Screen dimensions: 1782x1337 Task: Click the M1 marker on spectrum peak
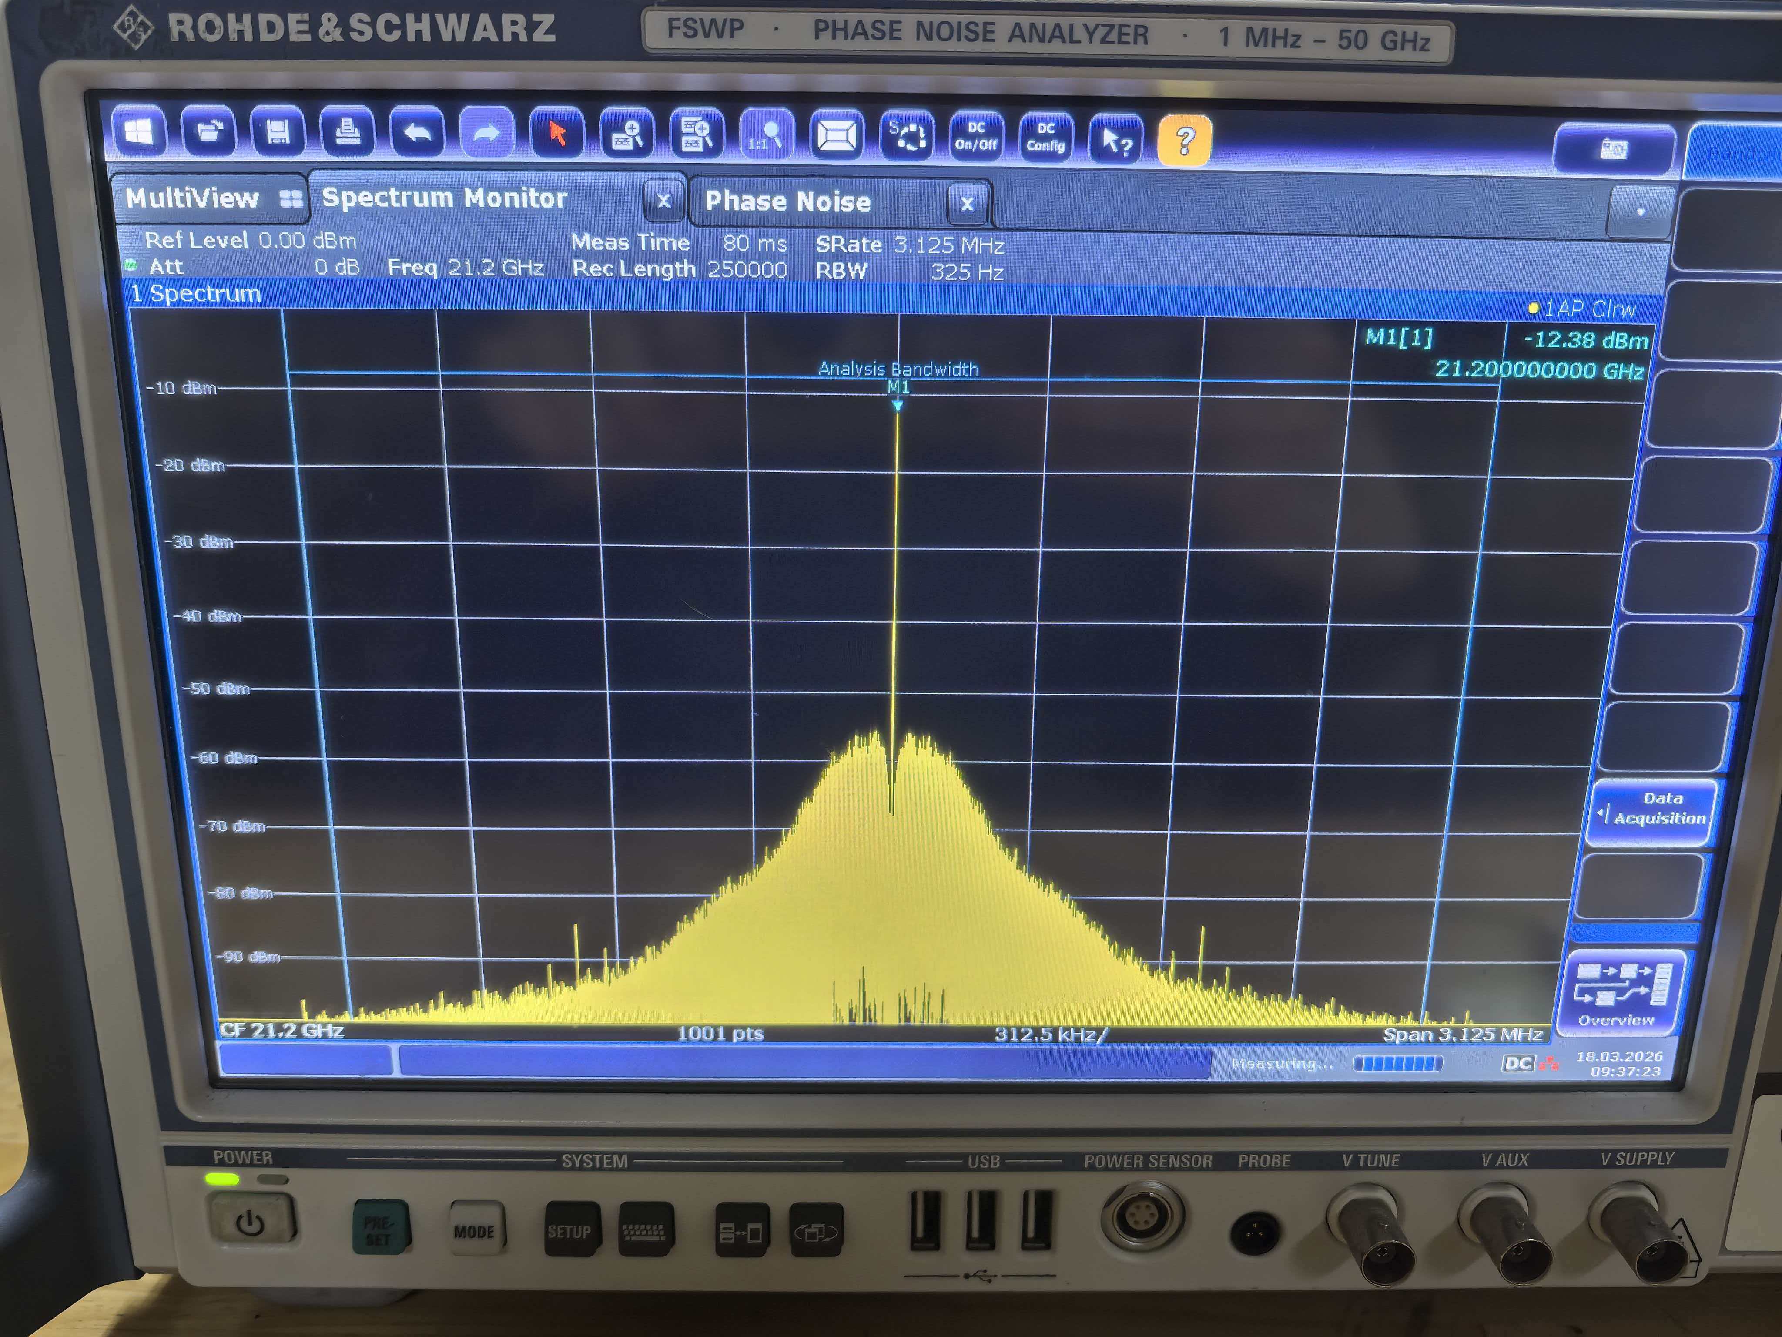pyautogui.click(x=898, y=405)
